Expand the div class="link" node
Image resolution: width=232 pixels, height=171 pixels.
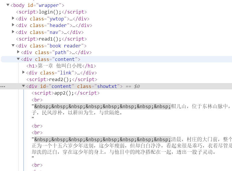23,72
